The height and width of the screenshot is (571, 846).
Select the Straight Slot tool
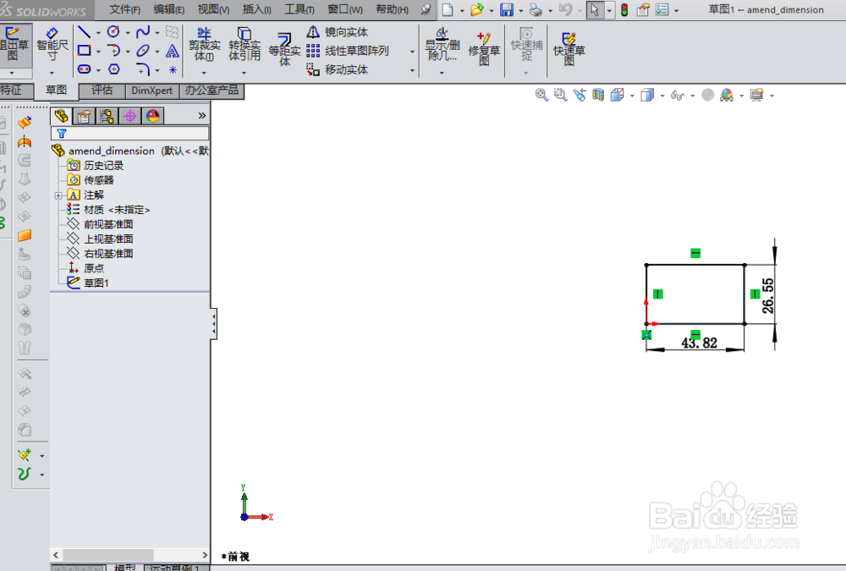pos(84,69)
